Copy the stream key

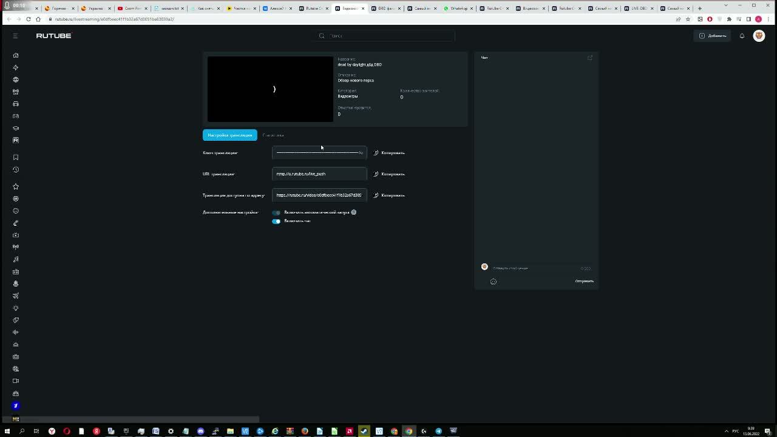coord(389,153)
